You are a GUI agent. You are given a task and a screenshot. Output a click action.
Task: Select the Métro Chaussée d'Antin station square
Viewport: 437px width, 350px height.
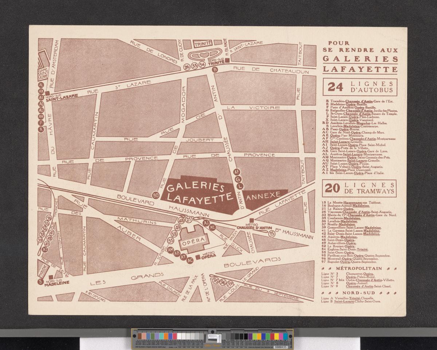point(251,221)
